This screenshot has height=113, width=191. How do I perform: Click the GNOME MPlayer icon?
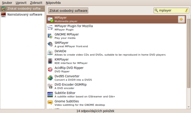point(50,36)
